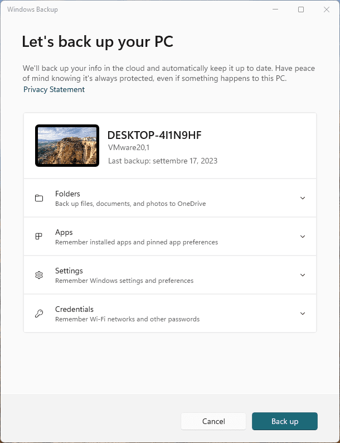
Task: Minimize the Windows Backup window
Action: [275, 9]
